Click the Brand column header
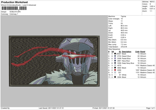156x110 pixels. click(143, 52)
